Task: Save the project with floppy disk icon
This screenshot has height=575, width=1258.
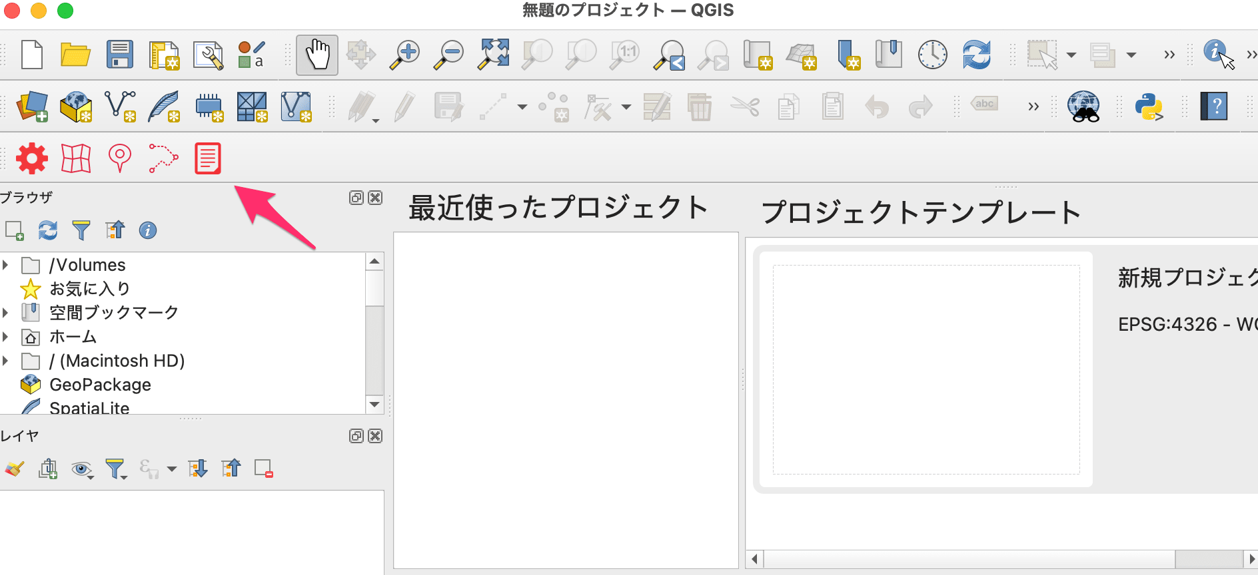Action: tap(120, 55)
